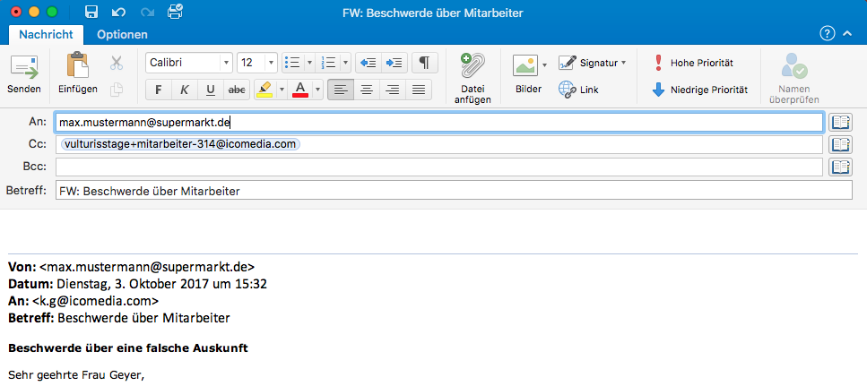Increase indent with the indent icon

pos(394,63)
